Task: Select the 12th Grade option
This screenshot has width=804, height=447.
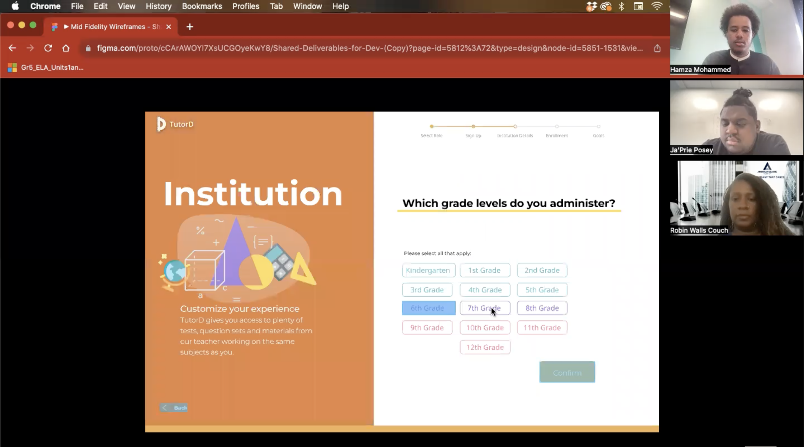Action: (x=485, y=347)
